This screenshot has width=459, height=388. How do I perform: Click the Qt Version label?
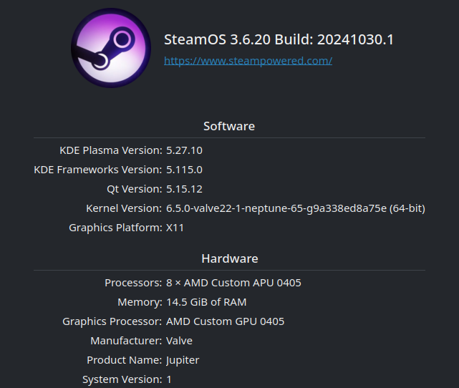click(x=135, y=189)
